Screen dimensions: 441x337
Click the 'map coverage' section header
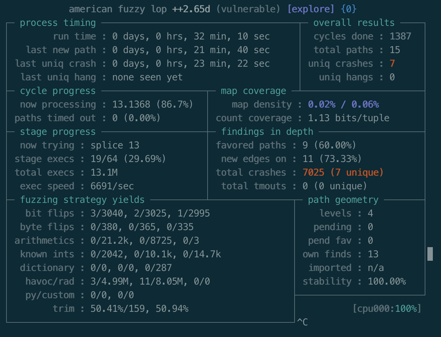pos(253,91)
